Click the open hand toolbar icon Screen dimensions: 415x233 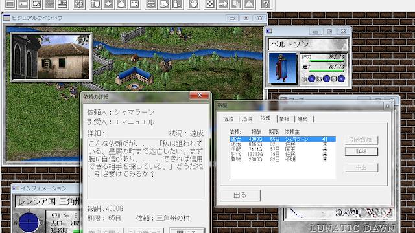pyautogui.click(x=194, y=4)
